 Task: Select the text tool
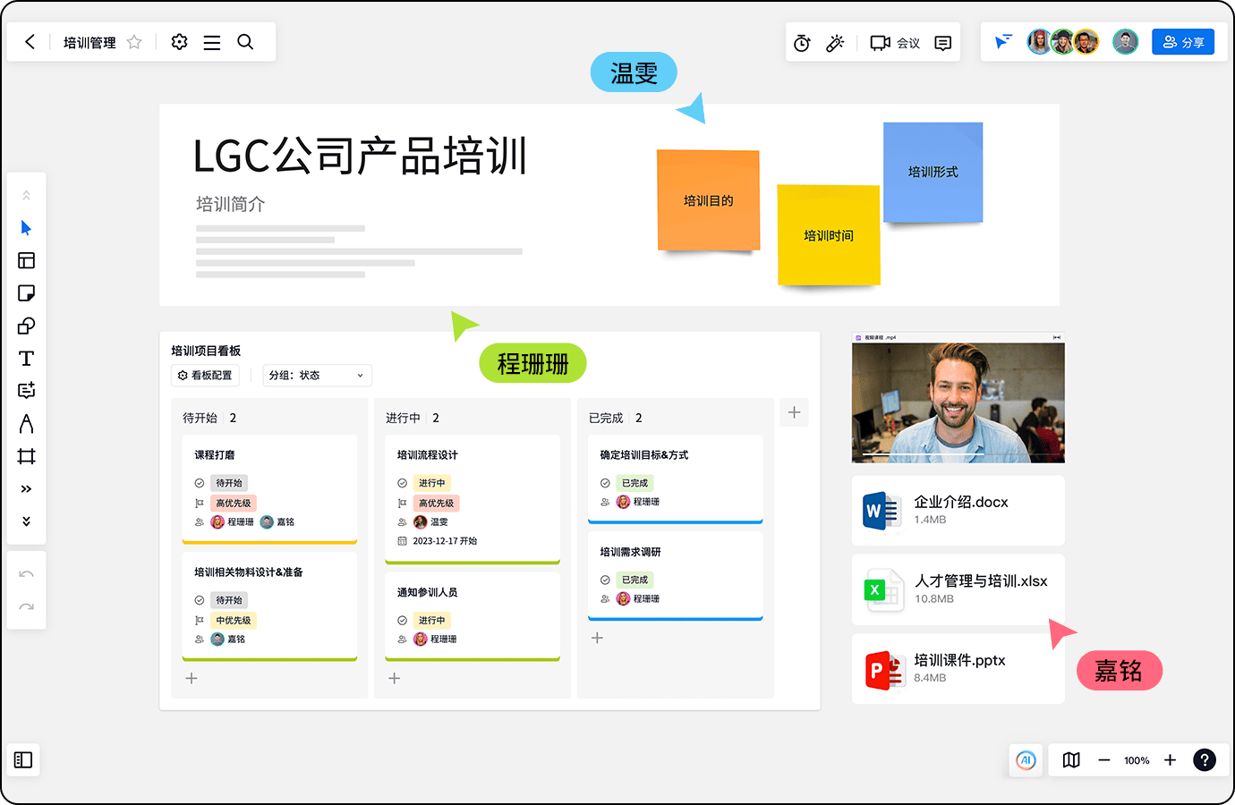coord(26,359)
